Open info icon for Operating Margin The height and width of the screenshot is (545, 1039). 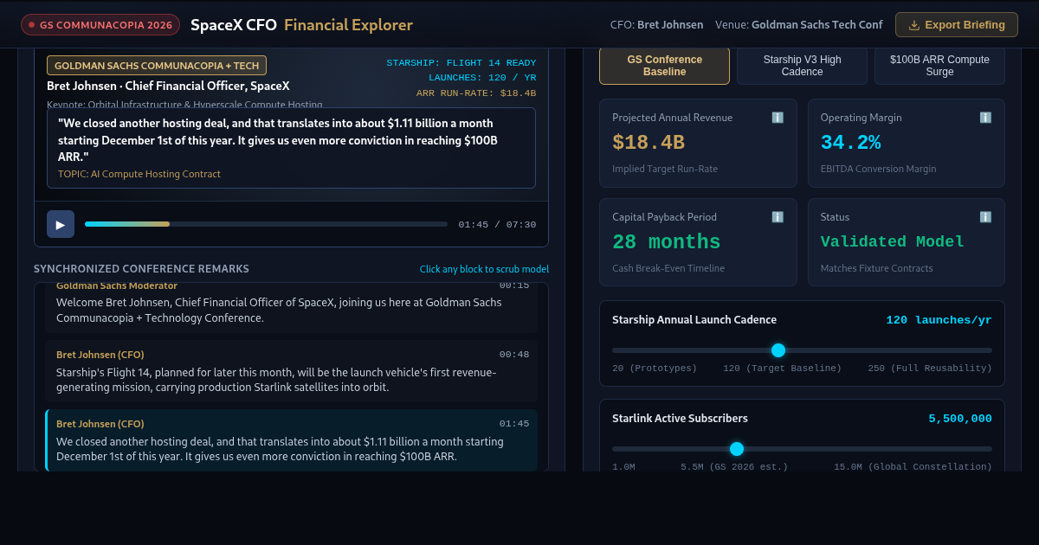(x=985, y=118)
